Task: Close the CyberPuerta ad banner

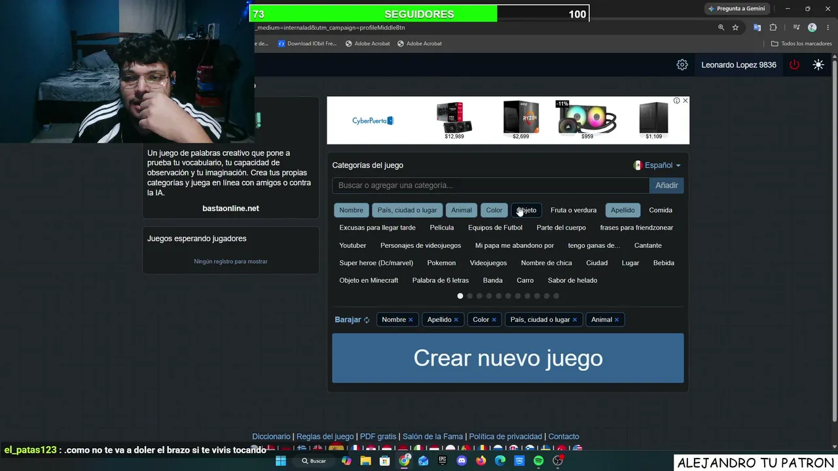Action: click(x=685, y=101)
